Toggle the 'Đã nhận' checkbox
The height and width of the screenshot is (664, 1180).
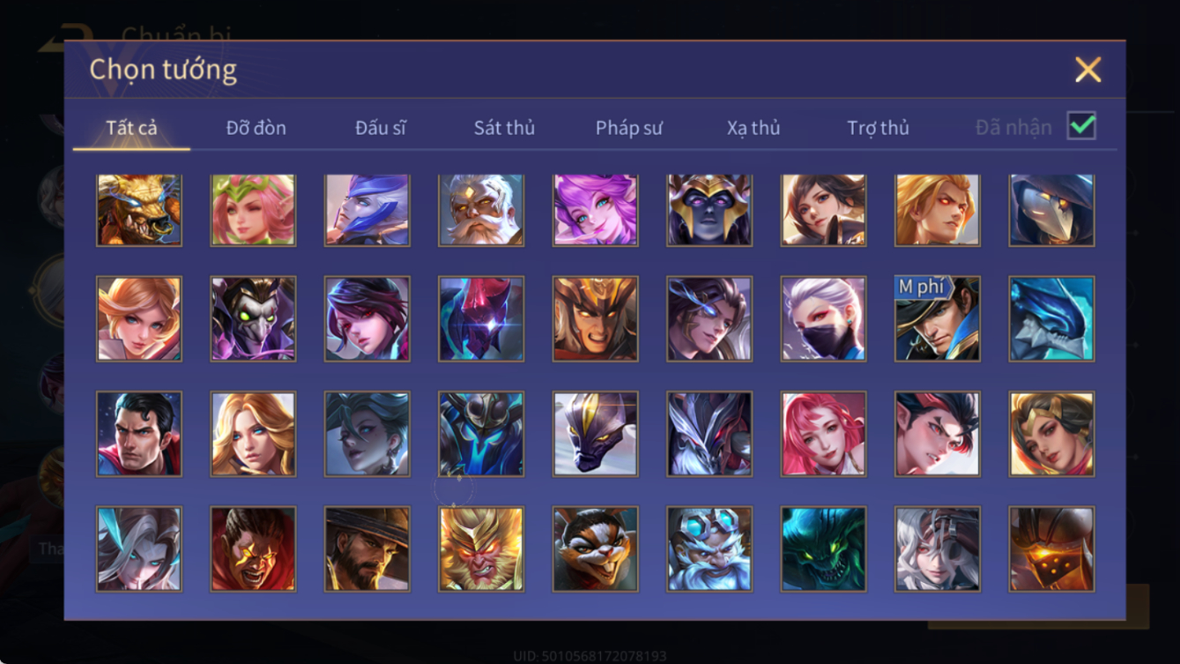1081,126
